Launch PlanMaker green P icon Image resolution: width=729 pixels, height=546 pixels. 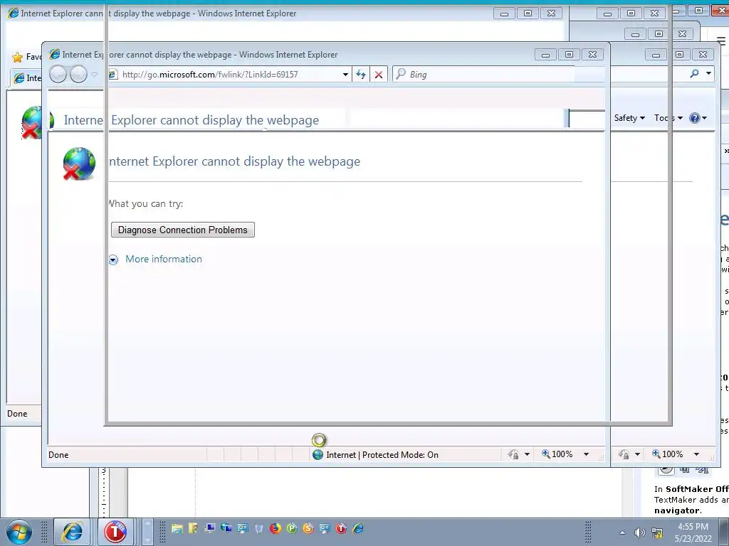click(x=291, y=528)
